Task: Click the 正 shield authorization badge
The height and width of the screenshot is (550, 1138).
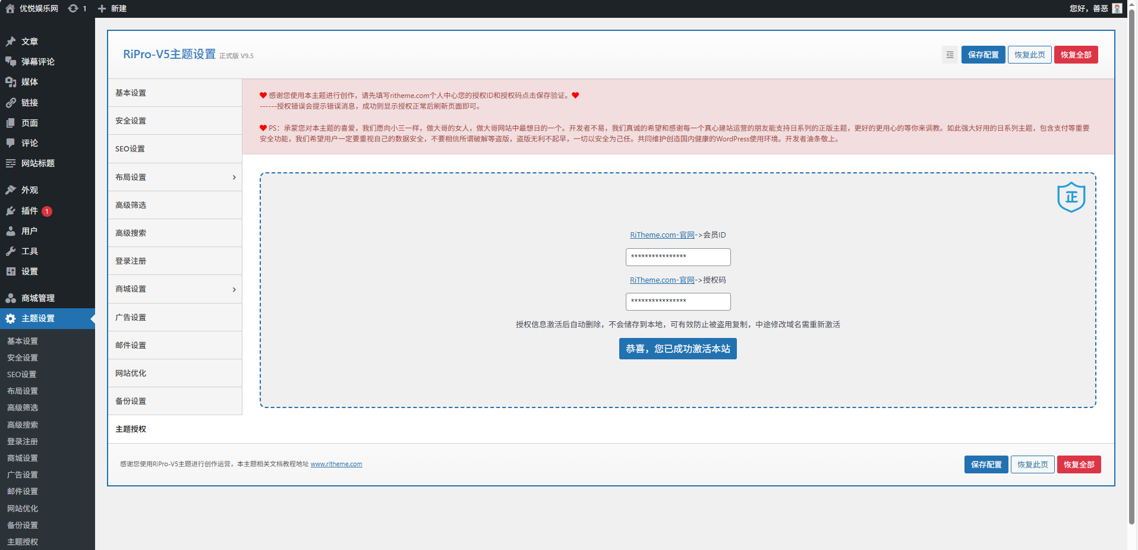Action: pyautogui.click(x=1071, y=197)
